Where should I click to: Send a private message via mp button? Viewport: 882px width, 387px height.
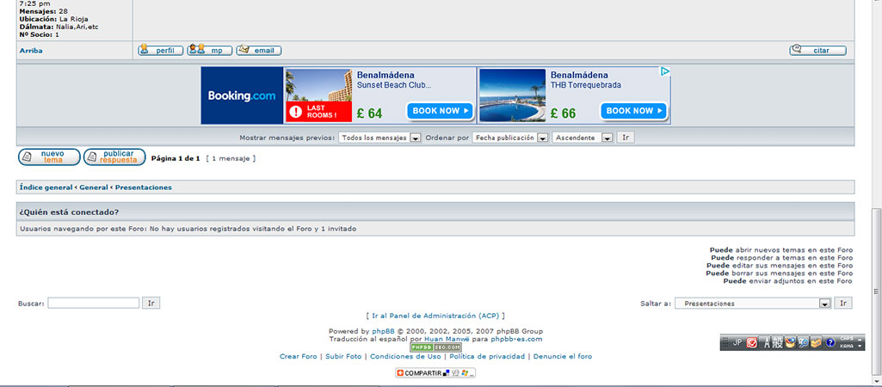210,50
